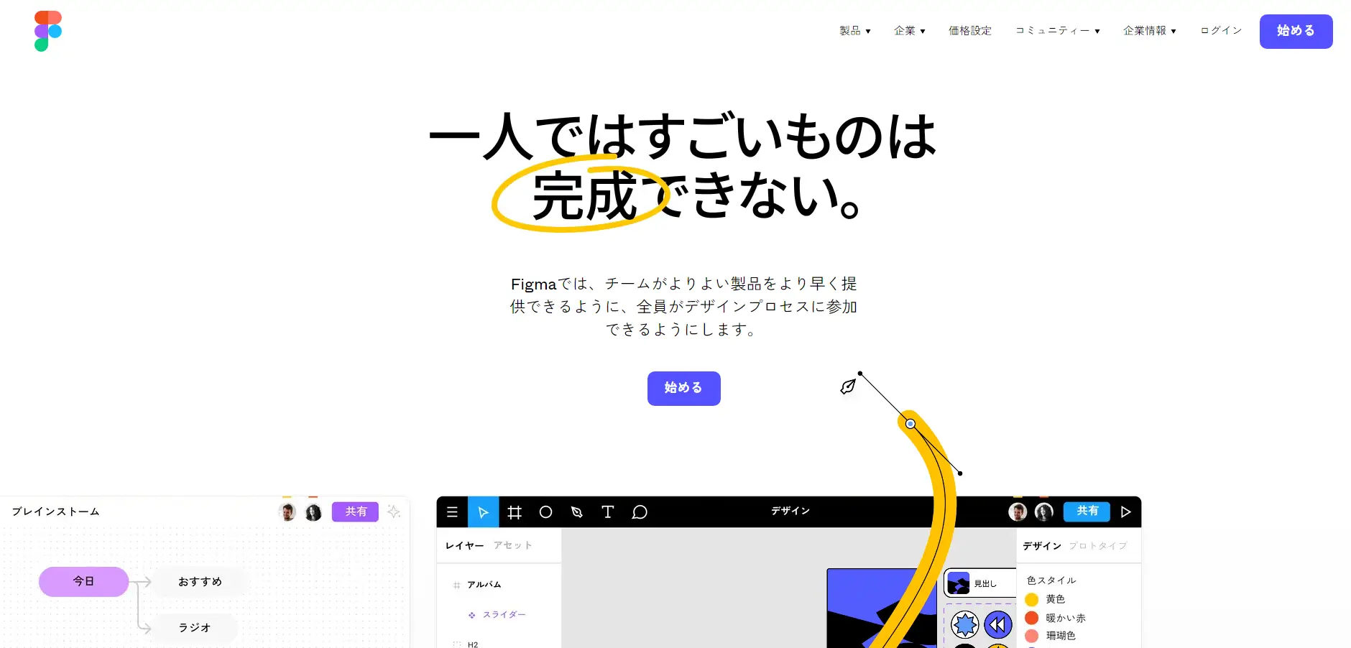Click the blue starburst icon component
This screenshot has height=648, width=1351.
pos(965,625)
